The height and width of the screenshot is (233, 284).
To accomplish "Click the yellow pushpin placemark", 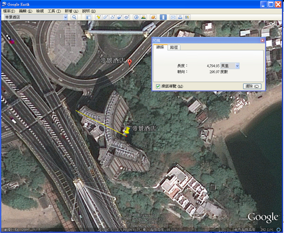I will [127, 131].
